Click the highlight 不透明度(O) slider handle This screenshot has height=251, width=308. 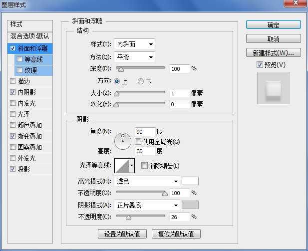click(x=165, y=194)
